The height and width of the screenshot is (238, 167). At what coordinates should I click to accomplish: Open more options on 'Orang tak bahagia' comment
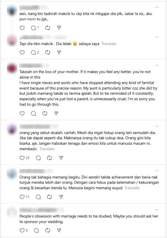pos(157,171)
